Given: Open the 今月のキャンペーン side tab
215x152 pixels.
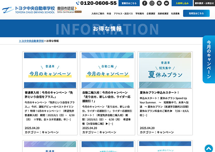Looking at the screenshot, I should 209,59.
